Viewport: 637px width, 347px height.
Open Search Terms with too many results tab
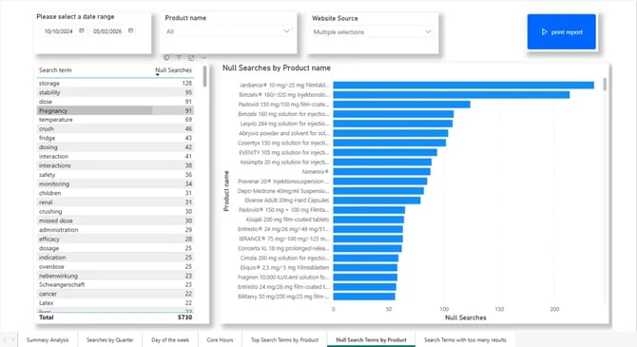(465, 339)
